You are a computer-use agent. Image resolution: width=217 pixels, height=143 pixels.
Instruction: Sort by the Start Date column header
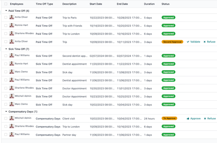[x=96, y=4]
